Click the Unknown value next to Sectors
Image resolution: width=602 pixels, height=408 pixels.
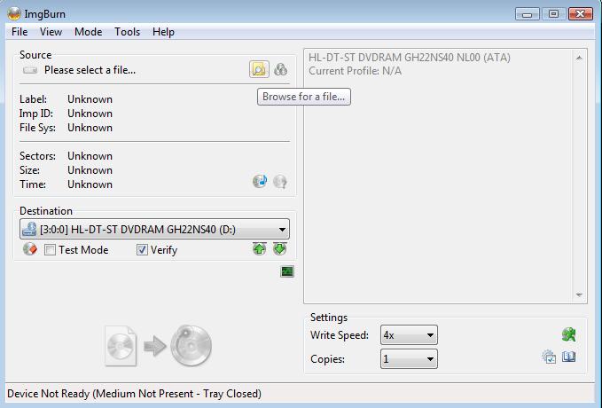pyautogui.click(x=90, y=156)
